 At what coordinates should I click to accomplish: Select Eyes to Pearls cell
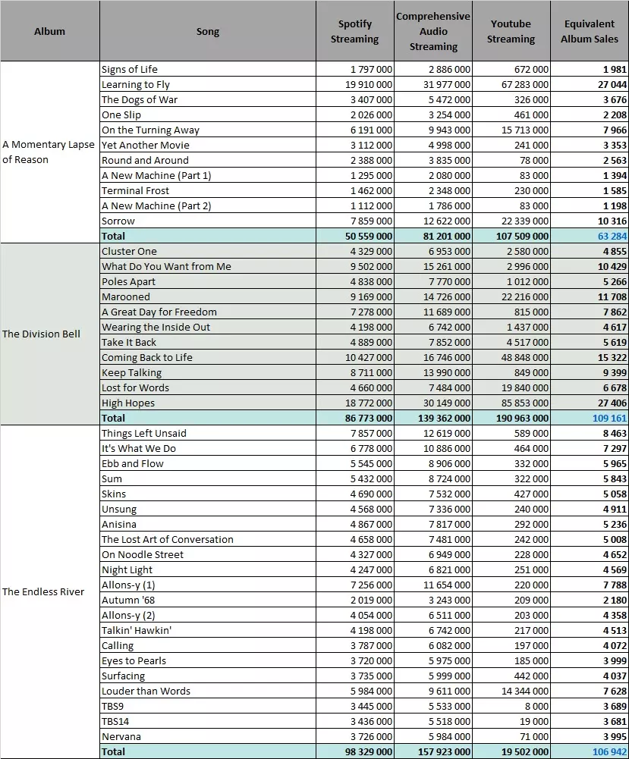point(208,660)
